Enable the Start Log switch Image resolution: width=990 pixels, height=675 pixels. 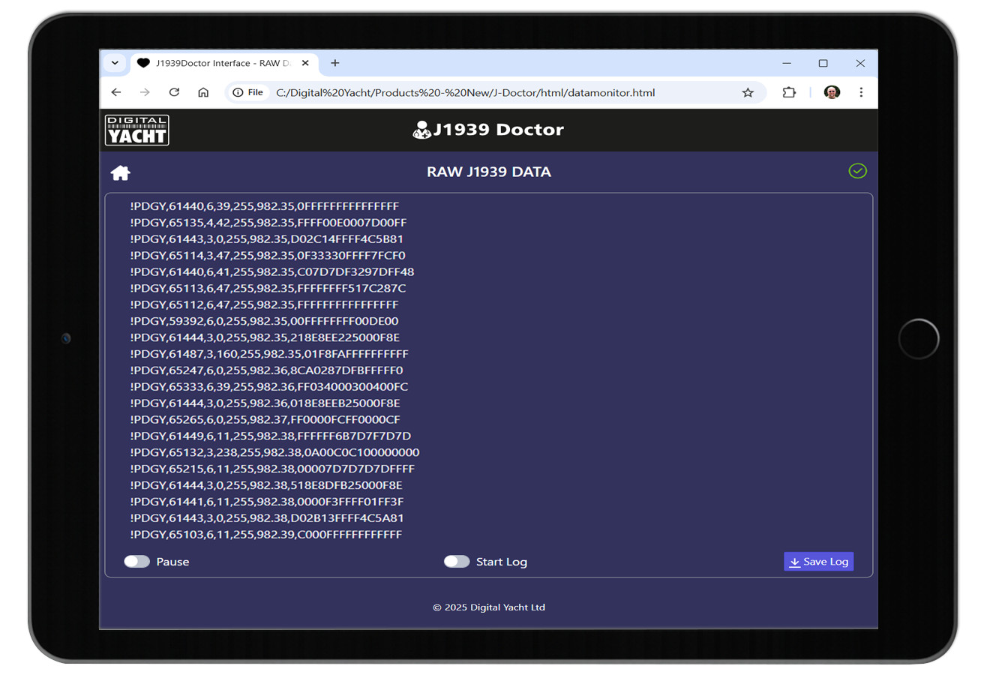click(x=457, y=562)
